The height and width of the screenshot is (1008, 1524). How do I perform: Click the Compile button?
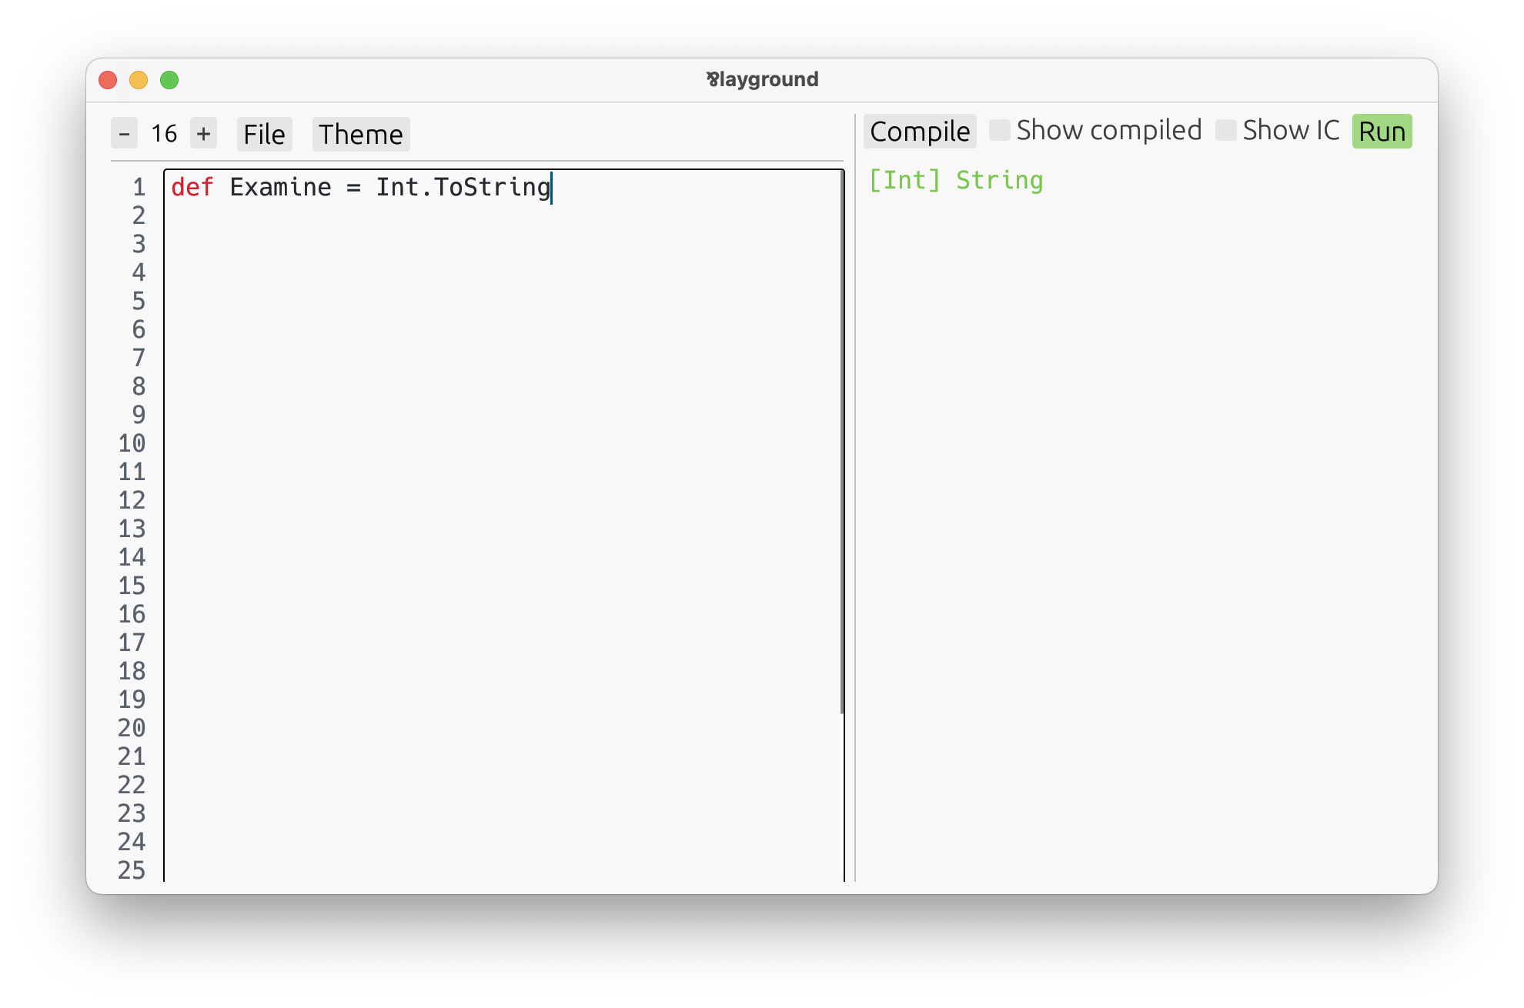coord(920,131)
